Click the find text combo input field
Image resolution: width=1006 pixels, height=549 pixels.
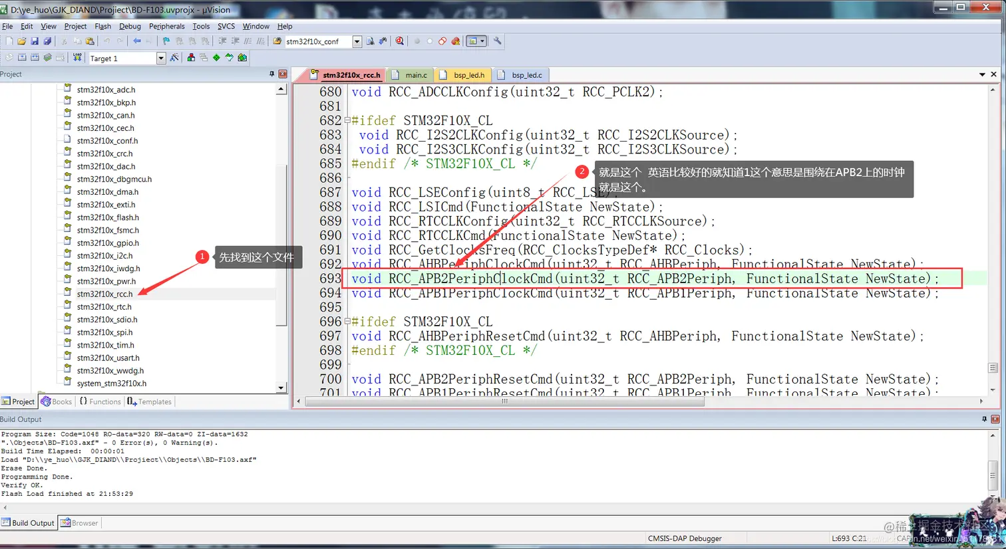click(x=318, y=41)
